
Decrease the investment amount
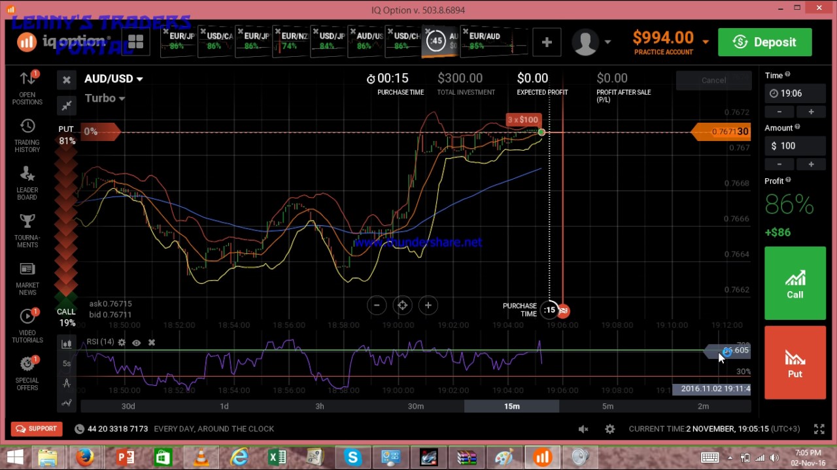coord(779,164)
